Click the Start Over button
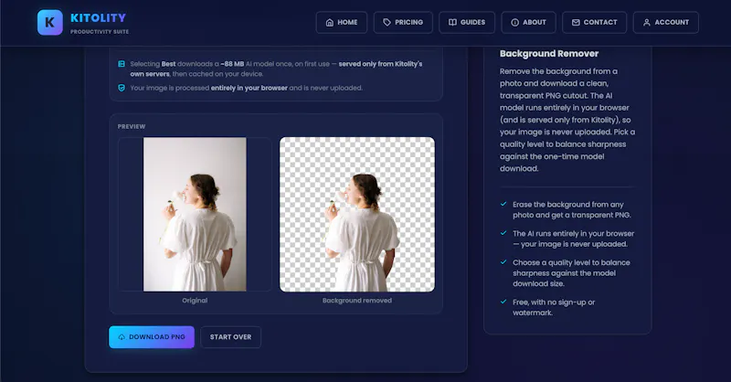Viewport: 731px width, 382px height. click(x=231, y=336)
